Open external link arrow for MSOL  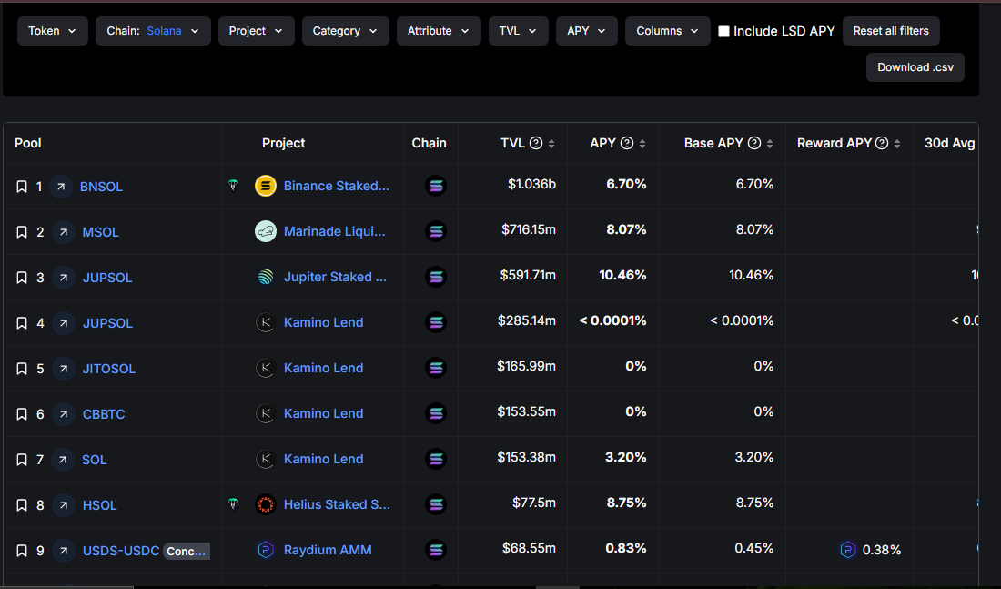pos(63,232)
